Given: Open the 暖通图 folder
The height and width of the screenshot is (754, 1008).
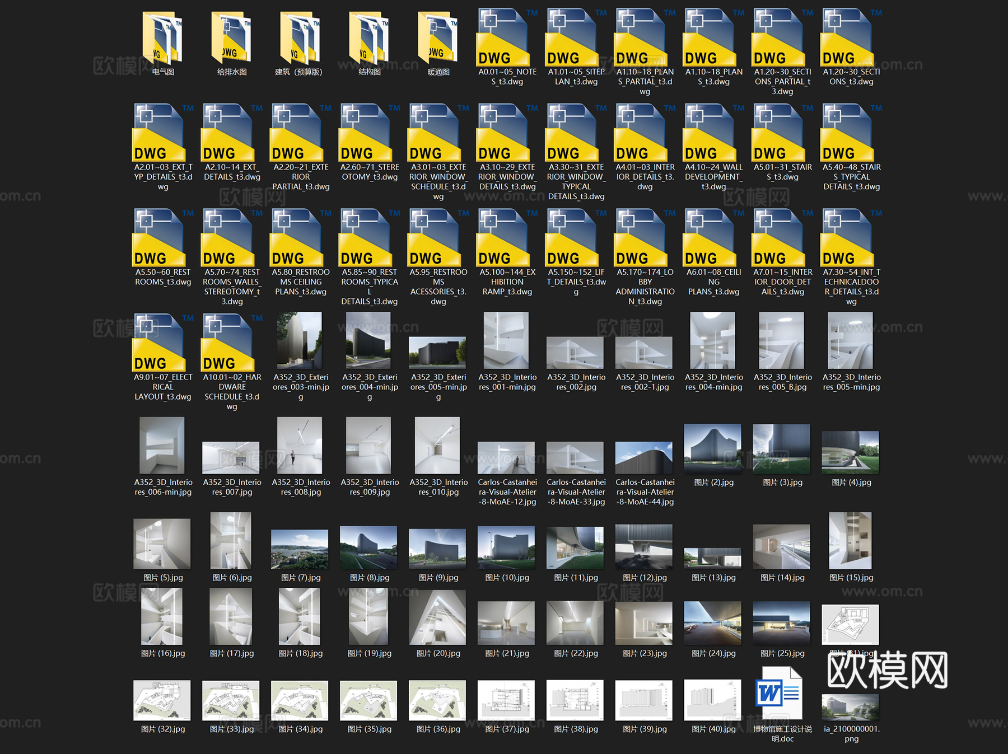Looking at the screenshot, I should (x=438, y=38).
